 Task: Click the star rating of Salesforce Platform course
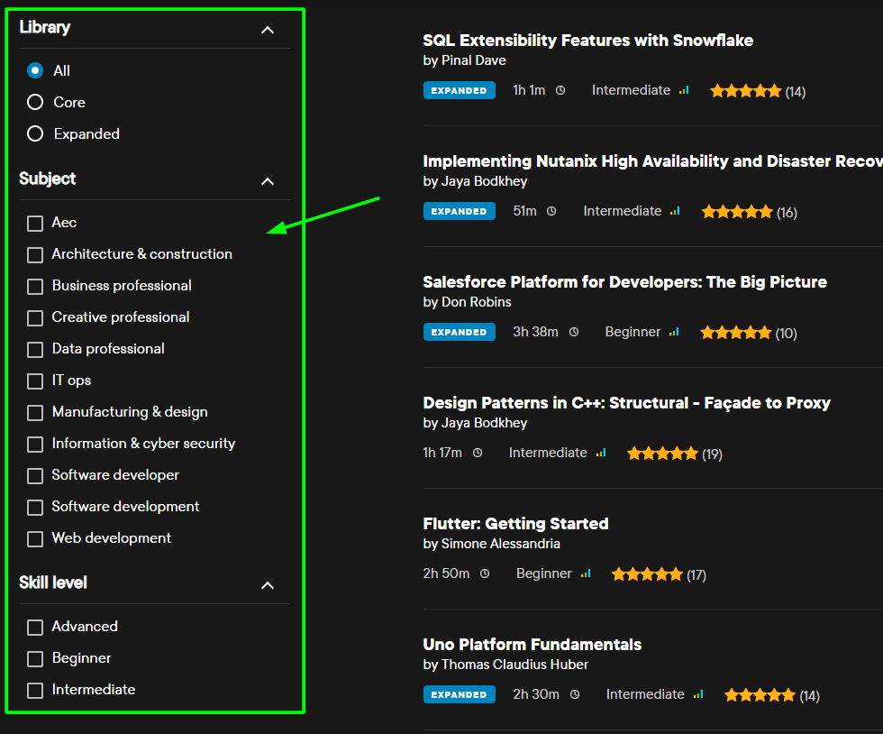tap(735, 333)
